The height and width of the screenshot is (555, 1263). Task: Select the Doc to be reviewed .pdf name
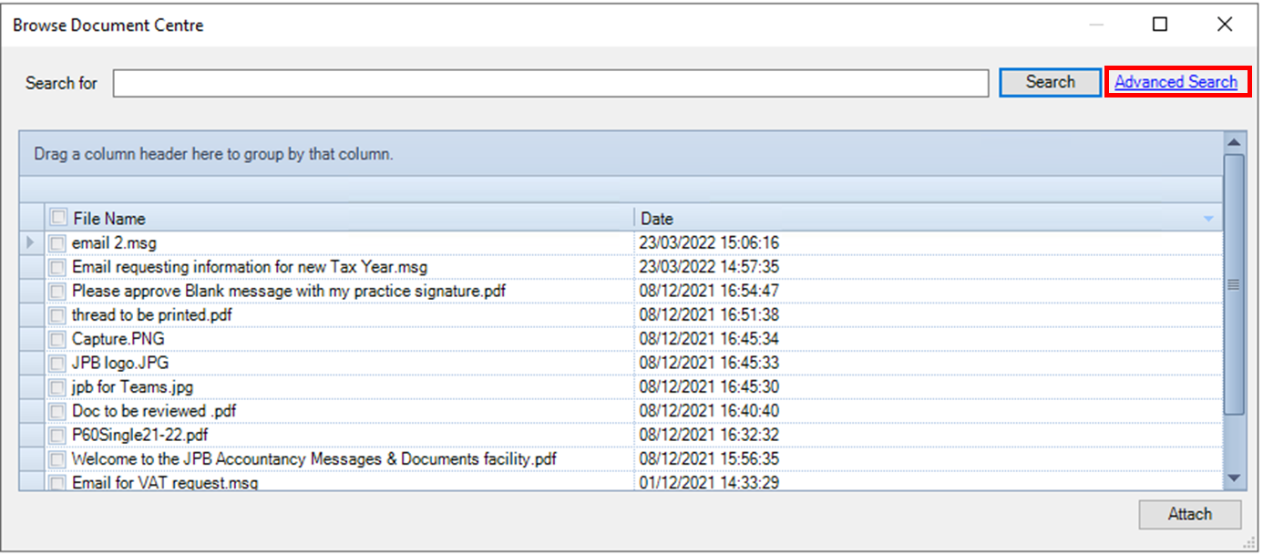pos(154,411)
